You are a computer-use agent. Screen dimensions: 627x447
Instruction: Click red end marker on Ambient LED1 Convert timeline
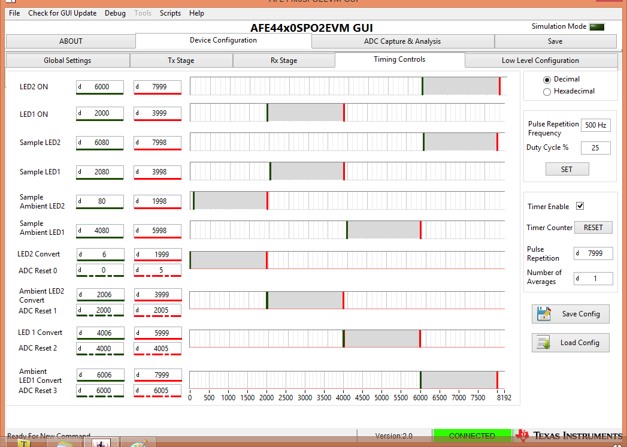click(x=497, y=380)
